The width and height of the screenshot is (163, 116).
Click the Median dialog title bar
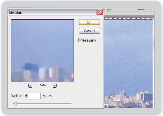click(50, 12)
